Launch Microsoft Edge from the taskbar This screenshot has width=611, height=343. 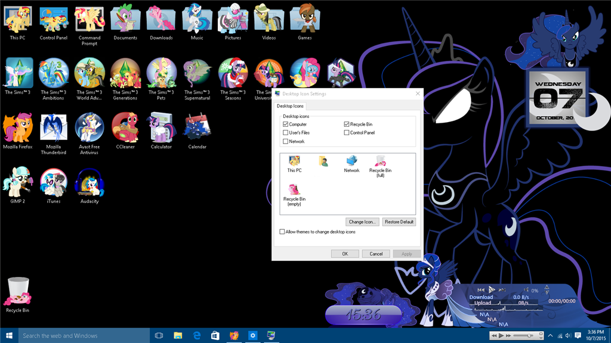[x=197, y=336]
